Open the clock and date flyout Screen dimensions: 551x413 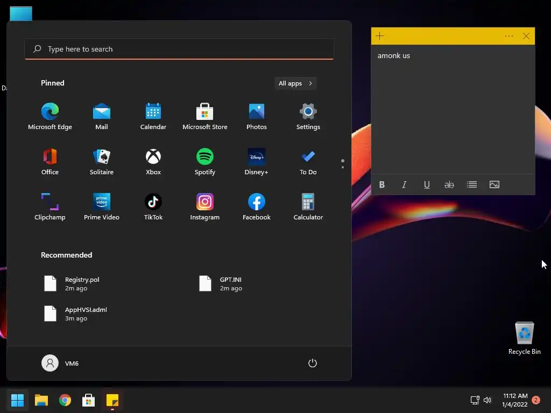click(x=515, y=400)
